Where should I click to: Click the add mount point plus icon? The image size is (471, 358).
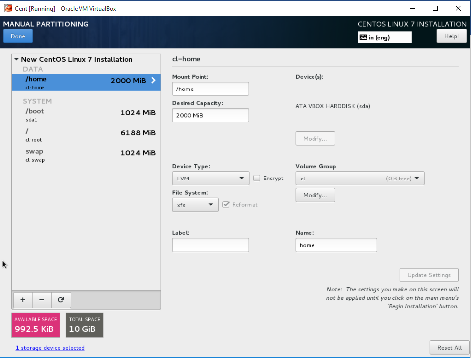point(23,300)
